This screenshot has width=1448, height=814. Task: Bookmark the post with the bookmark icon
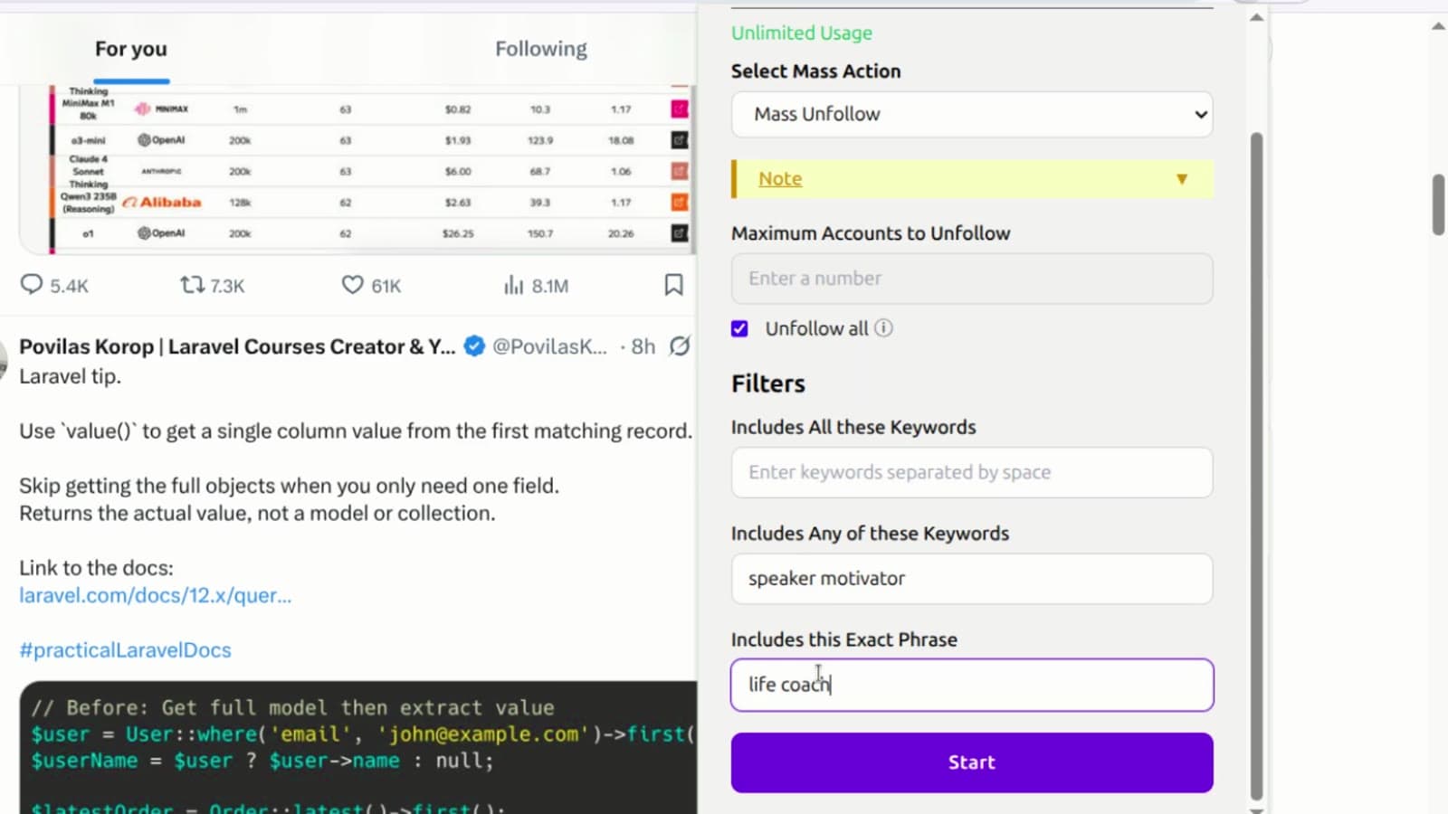click(673, 285)
